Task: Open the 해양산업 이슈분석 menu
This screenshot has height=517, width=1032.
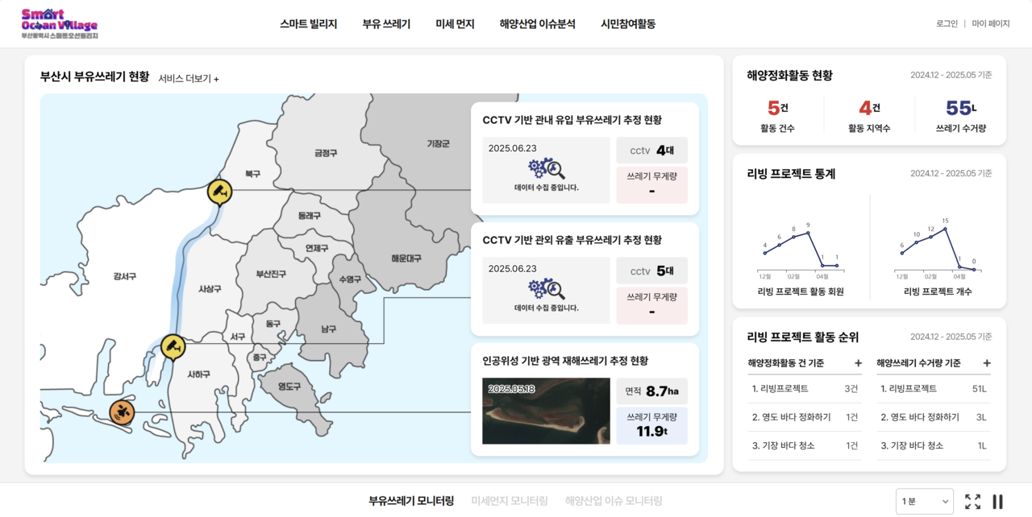Action: click(x=537, y=24)
